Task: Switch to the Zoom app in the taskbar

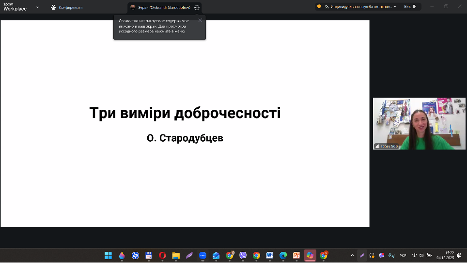Action: coord(203,255)
